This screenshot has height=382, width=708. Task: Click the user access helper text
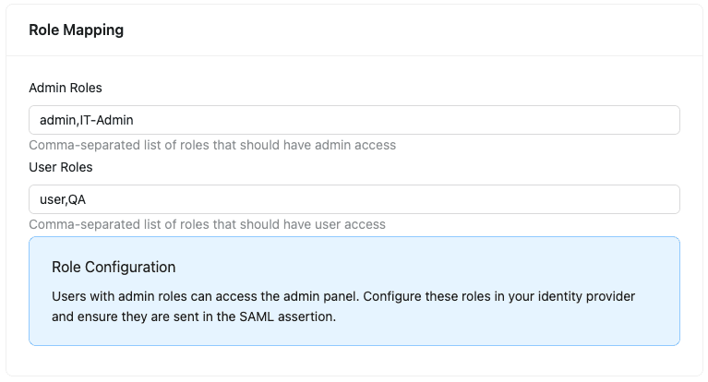207,224
